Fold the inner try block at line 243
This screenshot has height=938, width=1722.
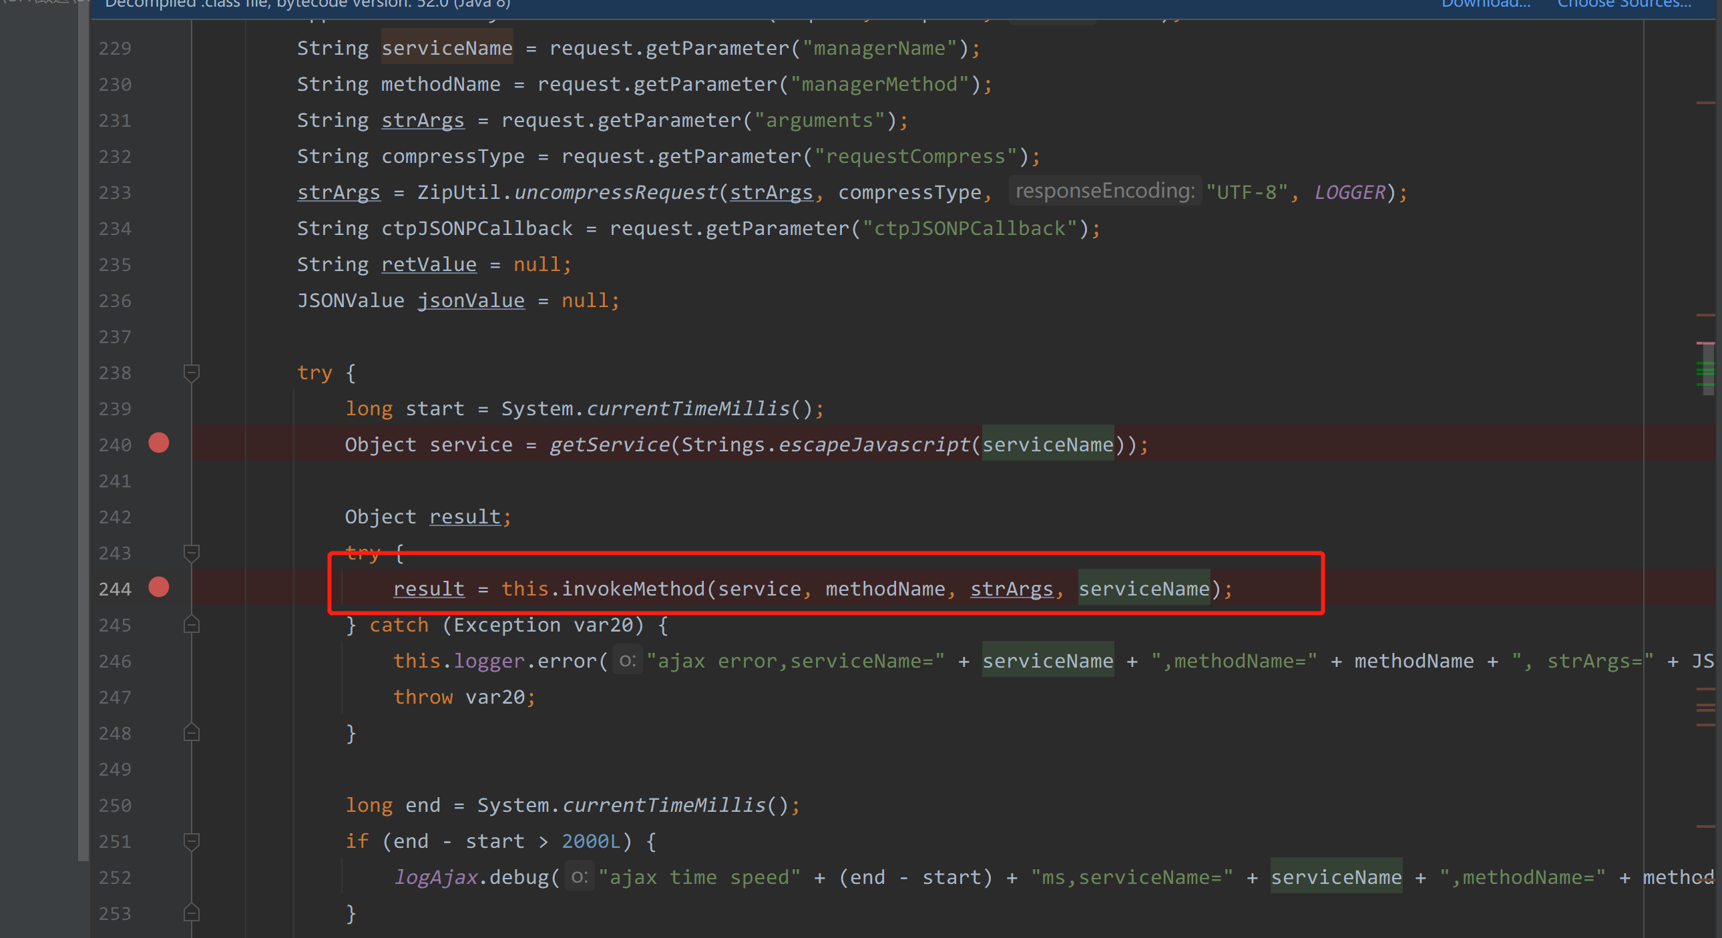tap(191, 553)
